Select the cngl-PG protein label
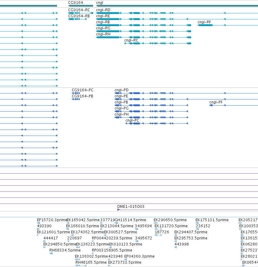The height and width of the screenshot is (267, 258). [x=122, y=108]
